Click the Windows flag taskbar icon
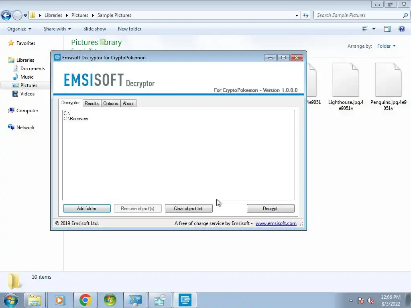Screen dimensions: 411x308 click(x=110, y=300)
